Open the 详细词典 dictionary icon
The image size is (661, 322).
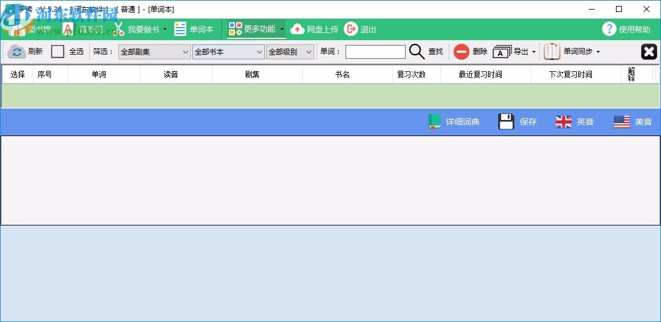click(434, 122)
